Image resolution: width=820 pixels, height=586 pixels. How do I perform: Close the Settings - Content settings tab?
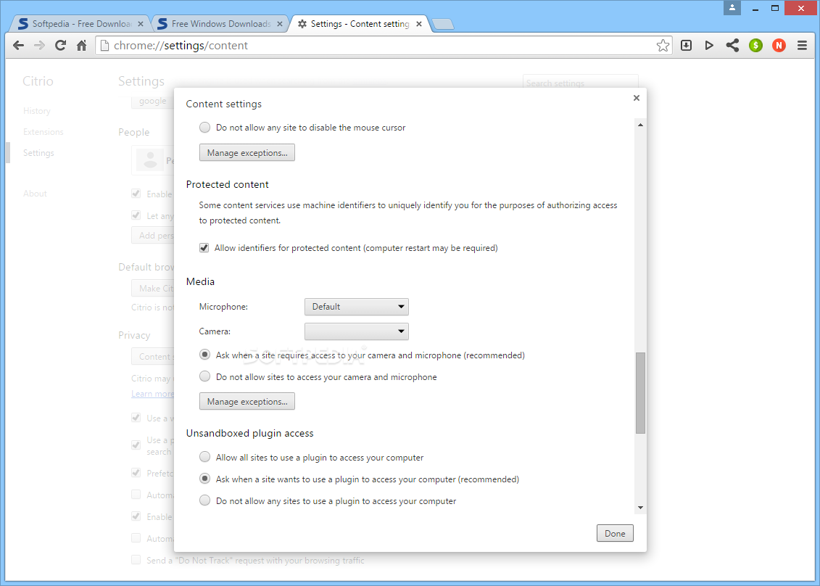pos(419,24)
